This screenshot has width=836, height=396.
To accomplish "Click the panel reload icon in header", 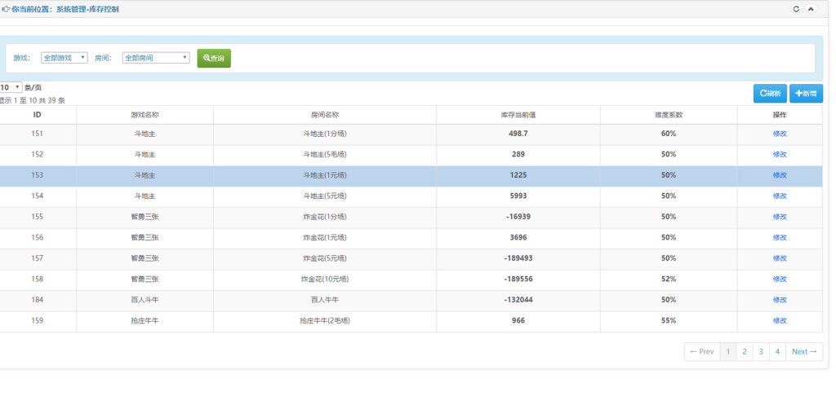I will click(x=796, y=9).
